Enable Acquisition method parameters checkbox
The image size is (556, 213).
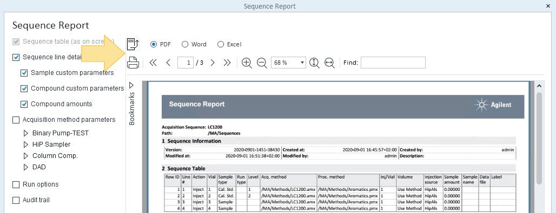click(x=16, y=120)
